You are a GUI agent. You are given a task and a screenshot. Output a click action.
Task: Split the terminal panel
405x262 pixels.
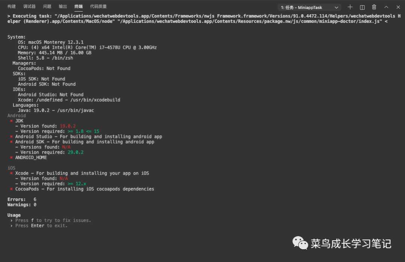pos(362,7)
